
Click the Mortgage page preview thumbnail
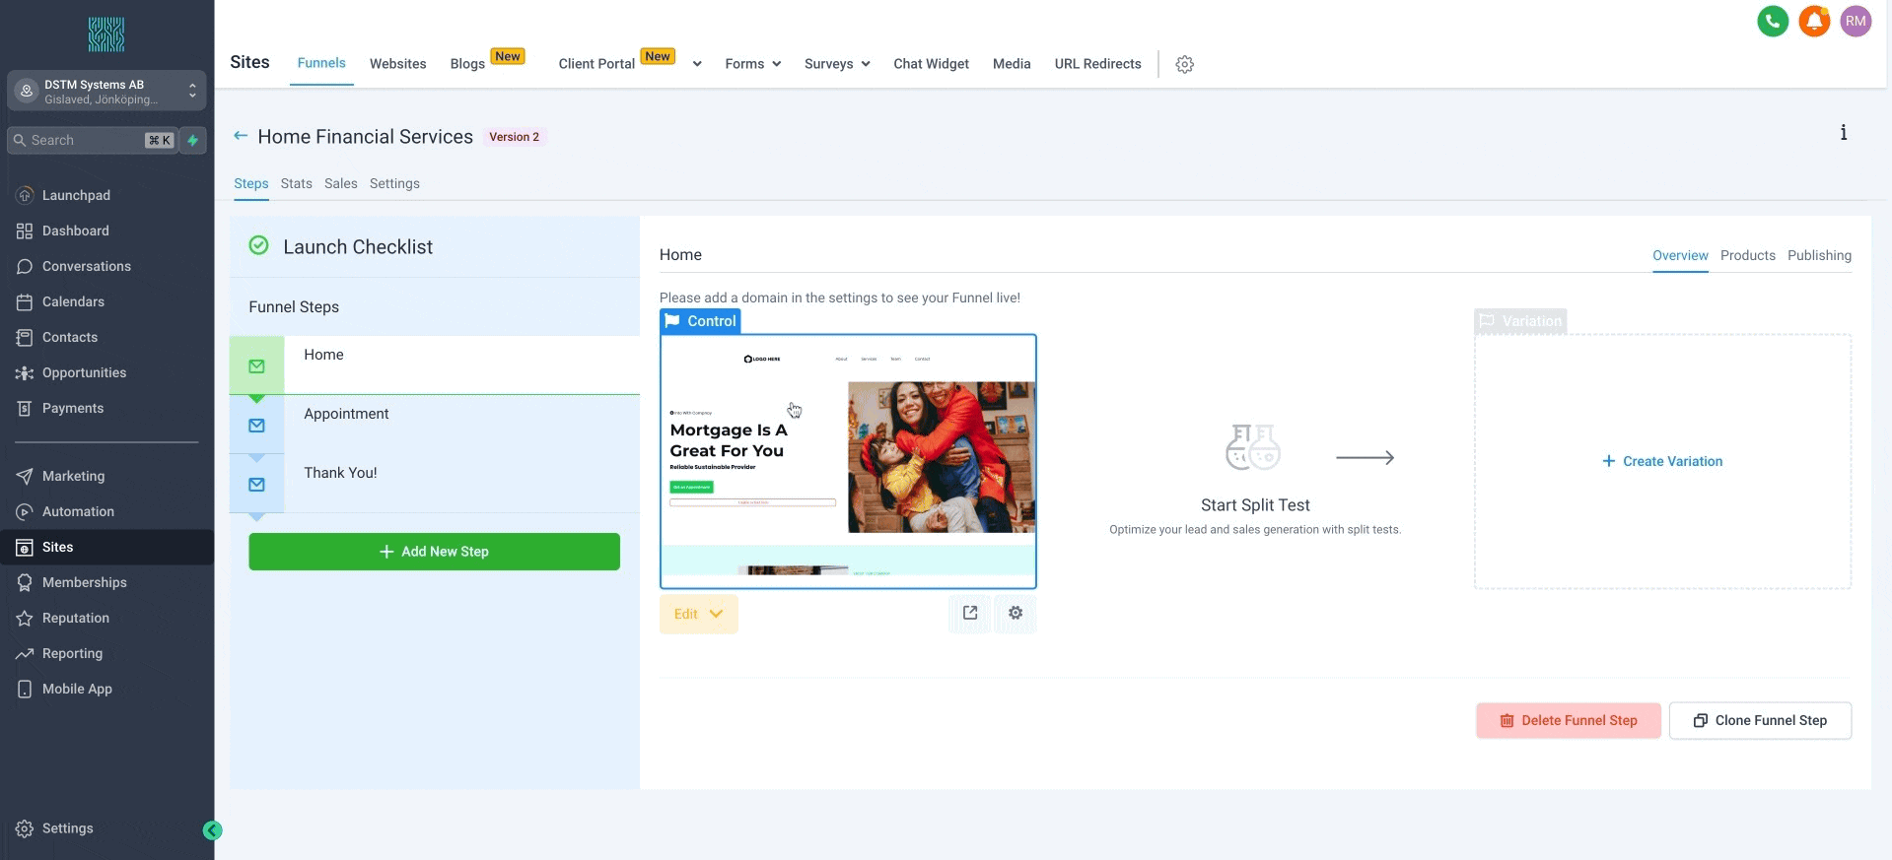[848, 461]
